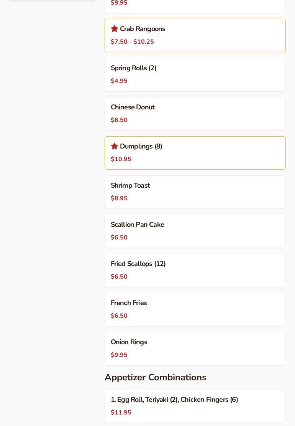This screenshot has width=295, height=426.
Task: Select the Shrimp Toast item
Action: pos(130,186)
